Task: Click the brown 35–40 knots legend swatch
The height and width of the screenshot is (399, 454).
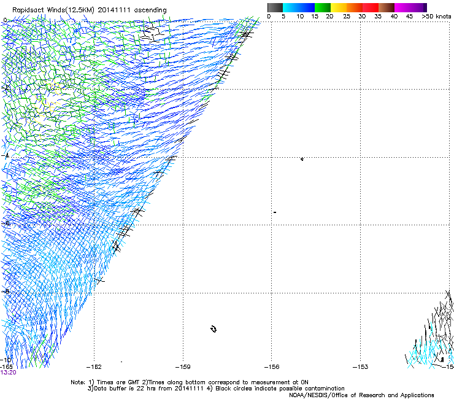Action: [387, 7]
